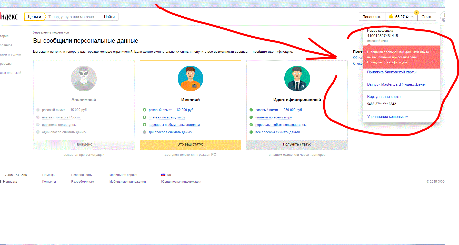Click the green plus beside все способы снимать деньги
Image resolution: width=459 pixels, height=245 pixels.
click(251, 132)
